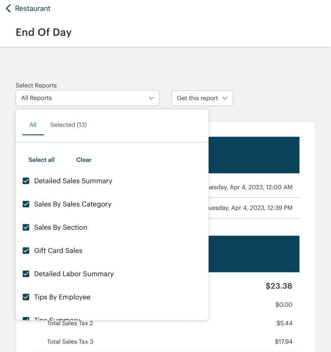Deselect the Gift Card Sales checkbox

(x=26, y=250)
